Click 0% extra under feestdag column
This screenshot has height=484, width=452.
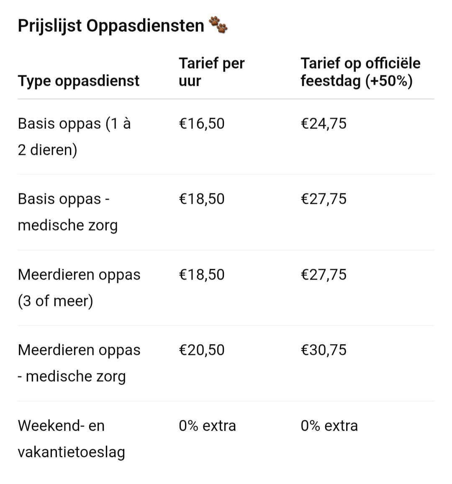click(329, 426)
